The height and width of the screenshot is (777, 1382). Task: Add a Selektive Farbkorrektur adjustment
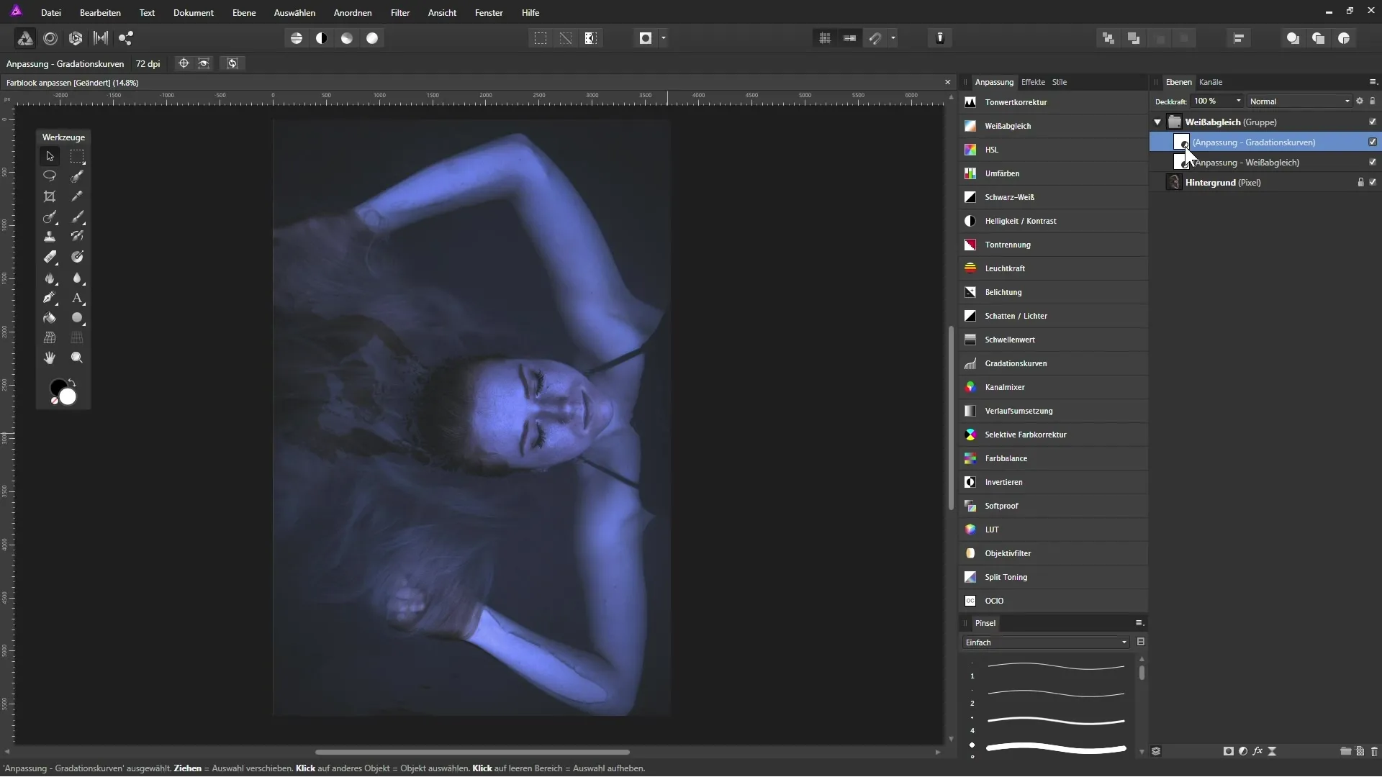[x=1025, y=435]
